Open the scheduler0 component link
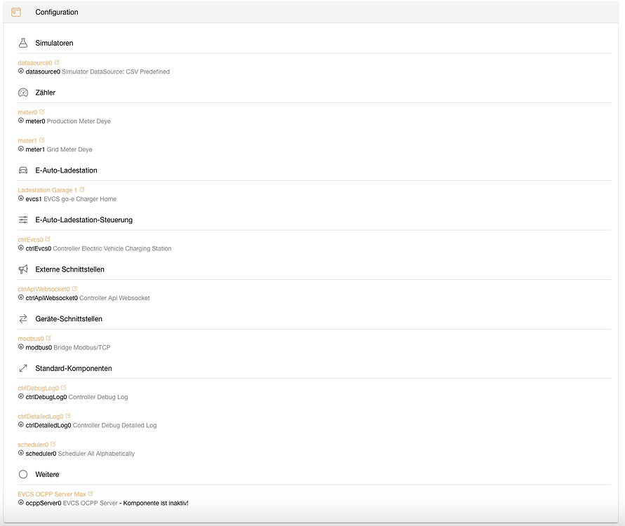The width and height of the screenshot is (625, 526). (x=33, y=445)
